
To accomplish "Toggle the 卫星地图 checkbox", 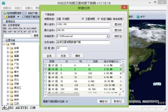I will (x=83, y=19).
